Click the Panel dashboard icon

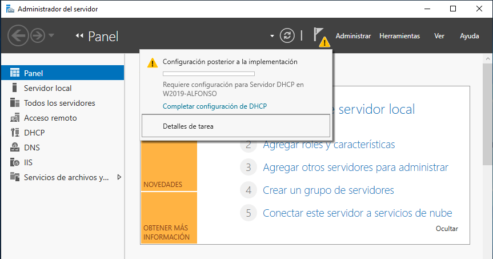point(15,73)
